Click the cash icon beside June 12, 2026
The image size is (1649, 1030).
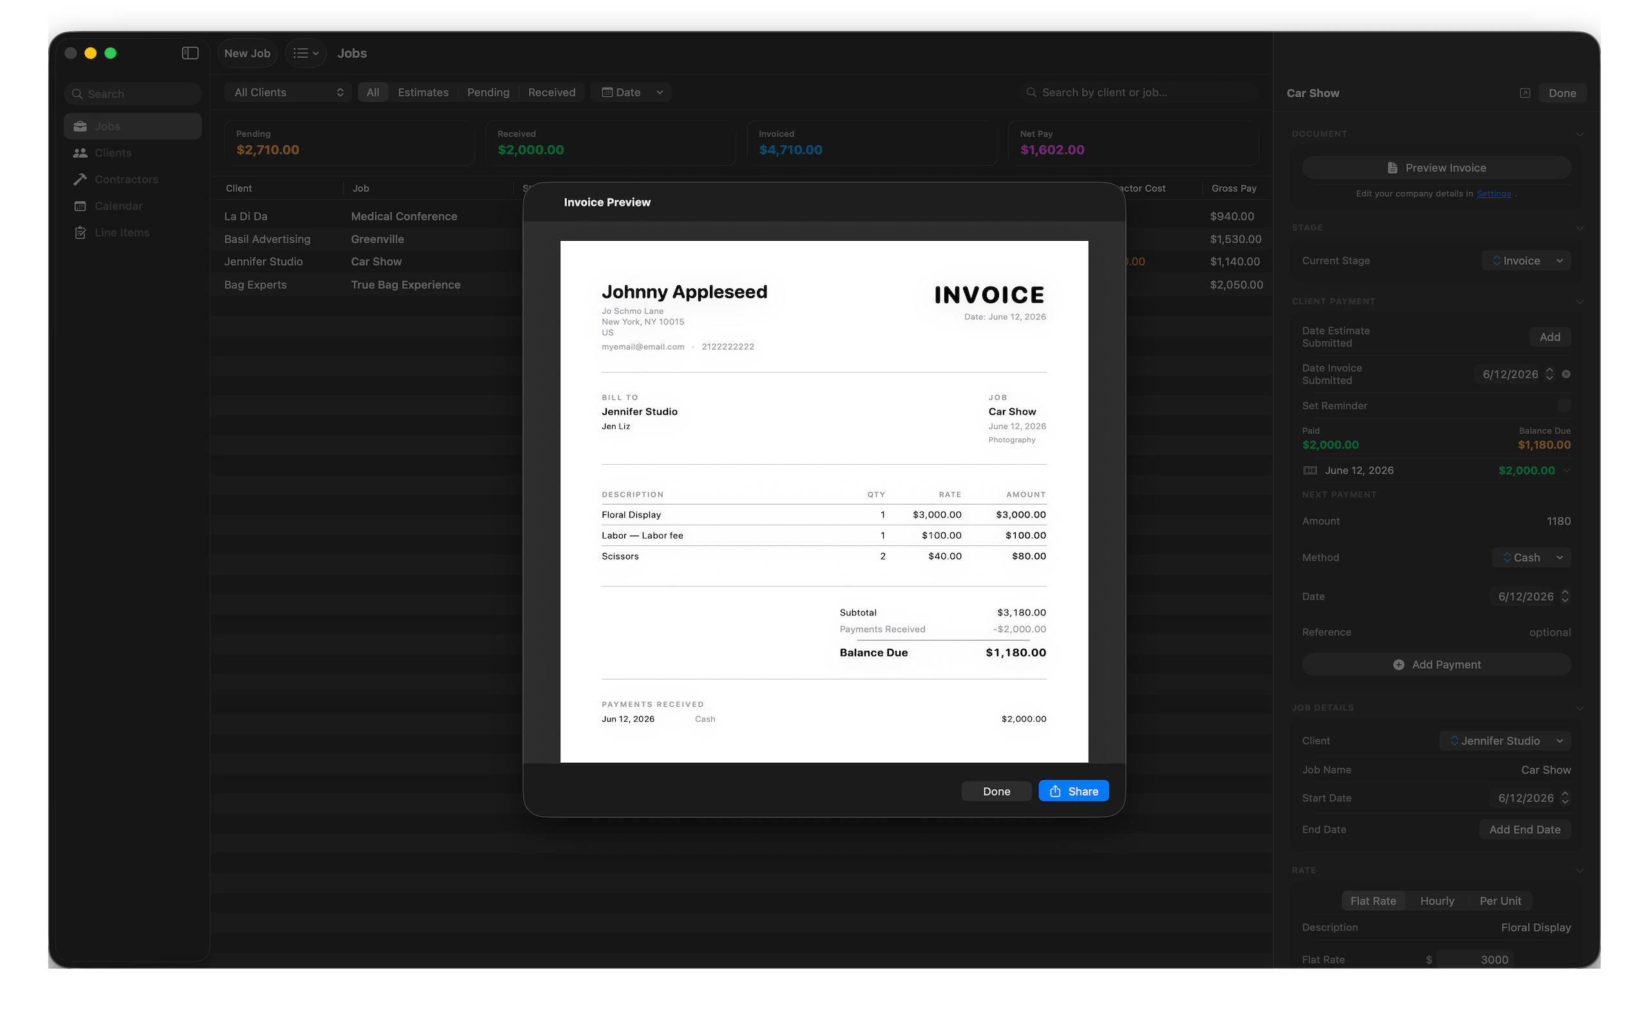pos(1310,470)
